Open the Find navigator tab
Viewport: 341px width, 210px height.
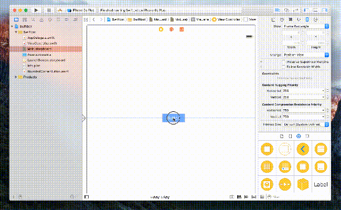pos(33,19)
